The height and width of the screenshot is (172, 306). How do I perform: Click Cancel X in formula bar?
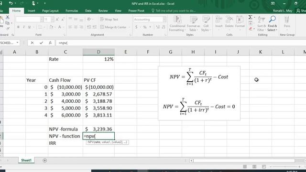(32, 43)
